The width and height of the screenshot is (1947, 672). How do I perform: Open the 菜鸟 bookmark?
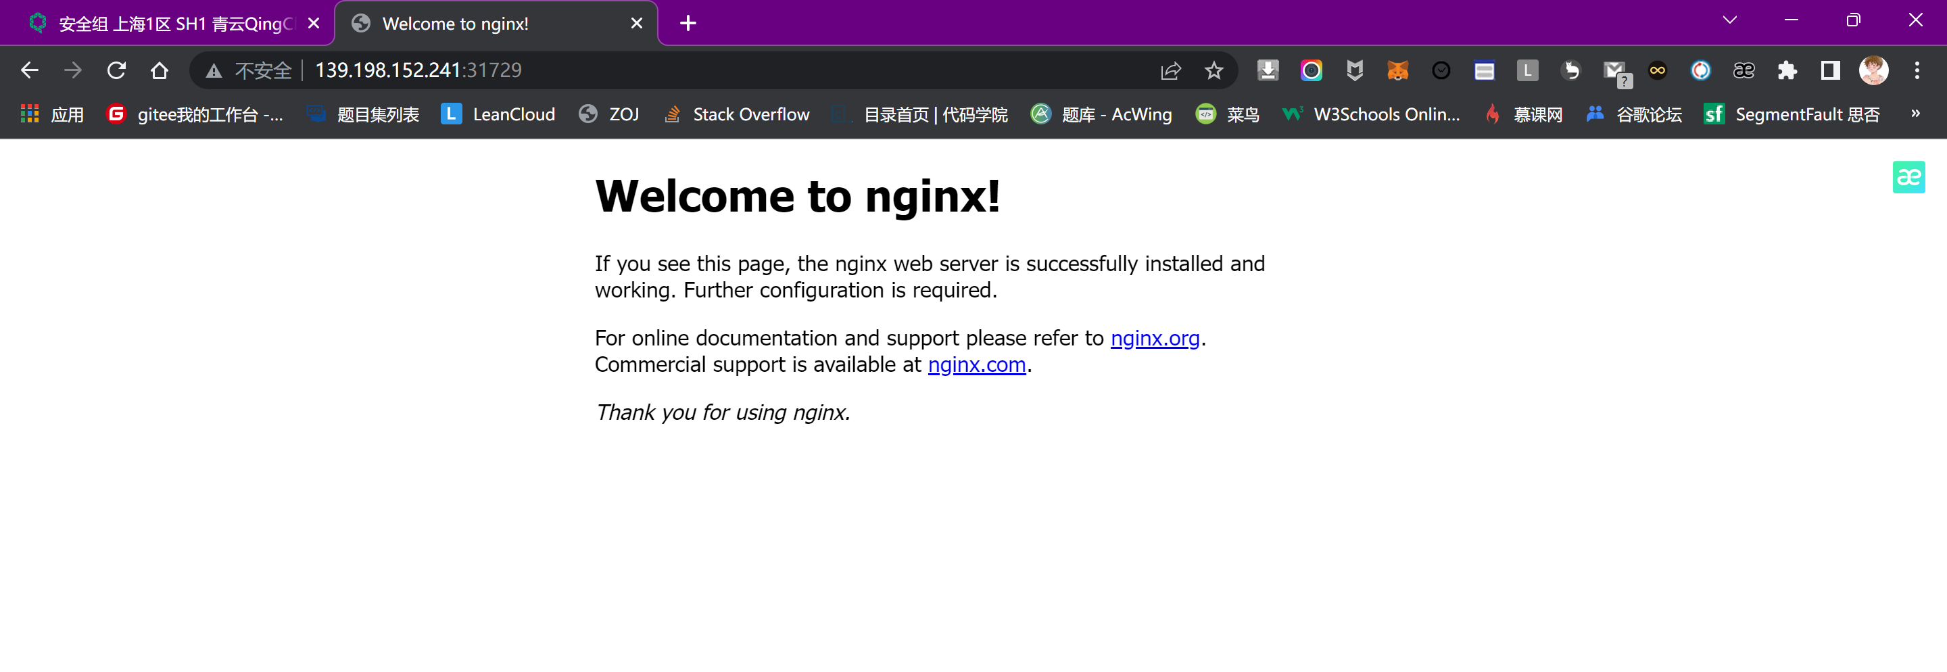coord(1228,114)
